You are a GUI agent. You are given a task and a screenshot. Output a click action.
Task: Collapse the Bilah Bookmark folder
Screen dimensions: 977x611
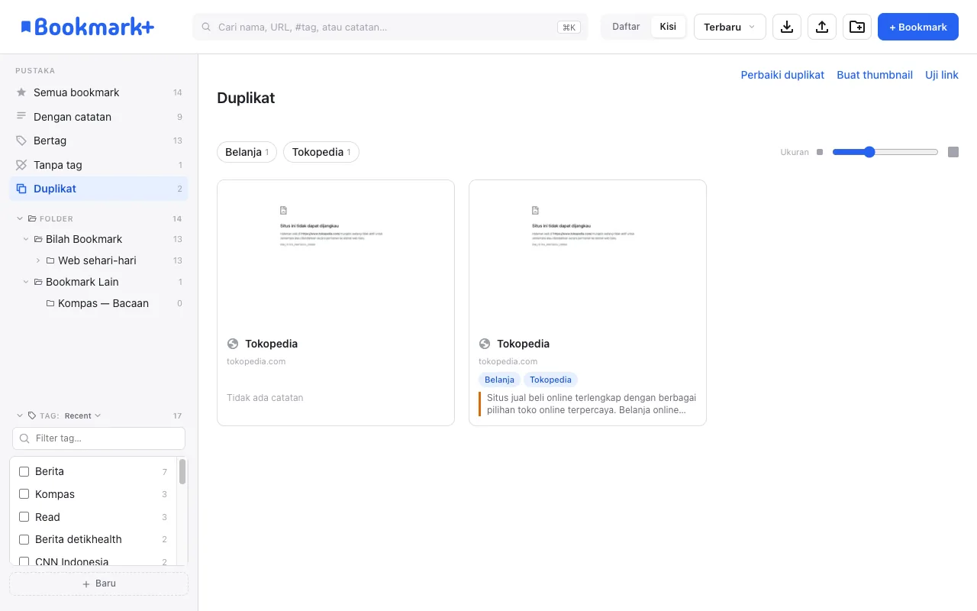[x=26, y=239]
